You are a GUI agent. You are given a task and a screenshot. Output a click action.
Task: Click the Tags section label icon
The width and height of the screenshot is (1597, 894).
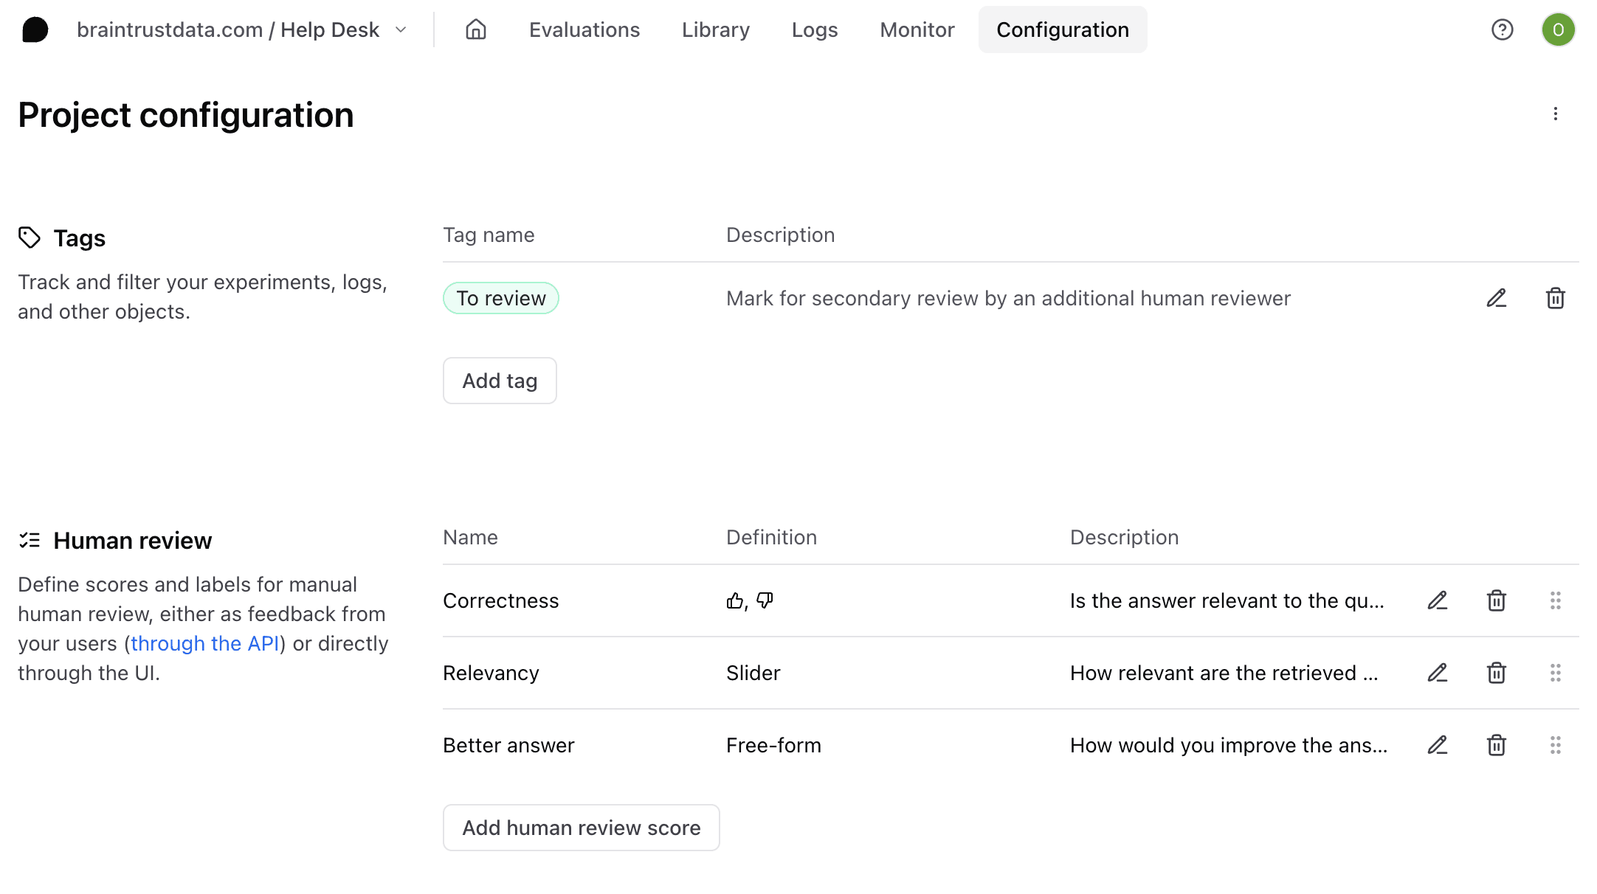coord(30,238)
